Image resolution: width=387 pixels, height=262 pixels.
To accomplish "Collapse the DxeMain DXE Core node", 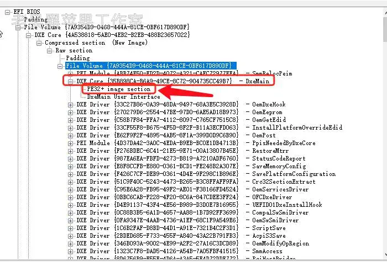I will click(71, 82).
